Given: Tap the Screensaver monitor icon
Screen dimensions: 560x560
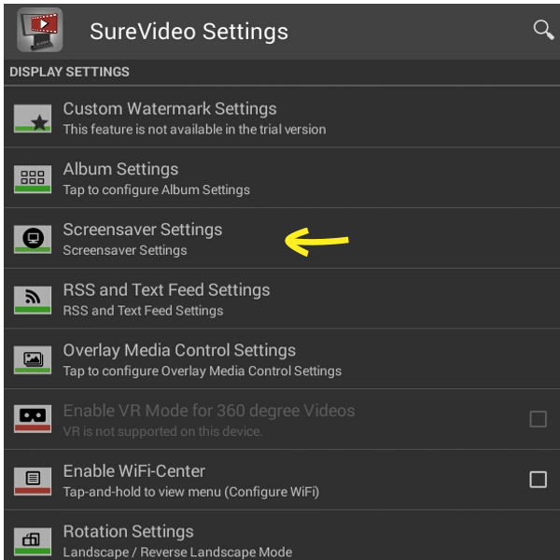Looking at the screenshot, I should (33, 239).
